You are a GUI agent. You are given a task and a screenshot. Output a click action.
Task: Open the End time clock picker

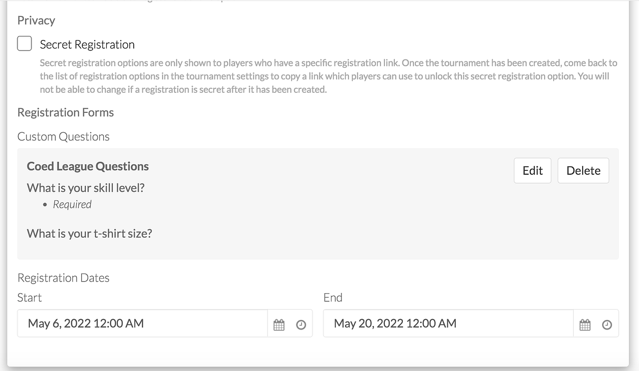pos(607,325)
